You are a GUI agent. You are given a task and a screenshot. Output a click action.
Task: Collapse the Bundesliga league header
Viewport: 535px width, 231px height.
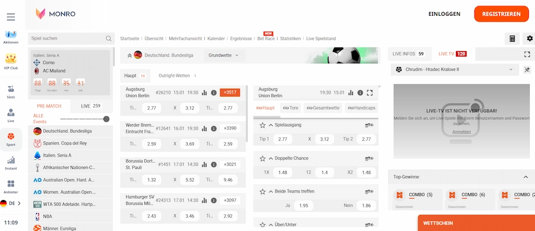(130, 55)
